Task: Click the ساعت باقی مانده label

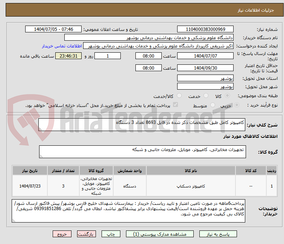Action: click(x=37, y=56)
